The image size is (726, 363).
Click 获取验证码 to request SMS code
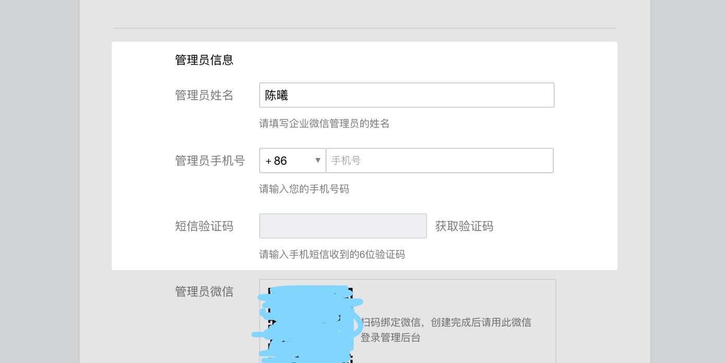click(464, 226)
